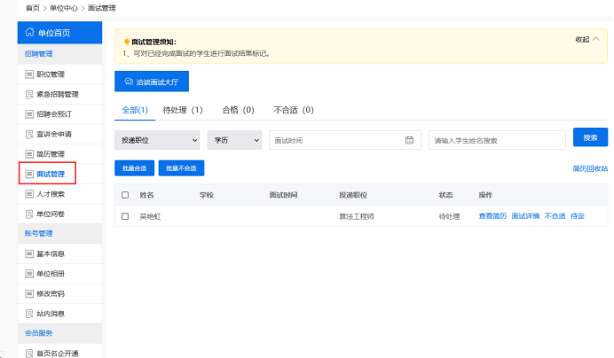Click the icon beside 修改密码

click(29, 294)
